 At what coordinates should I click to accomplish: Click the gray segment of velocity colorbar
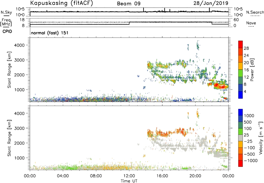[x=241, y=138]
